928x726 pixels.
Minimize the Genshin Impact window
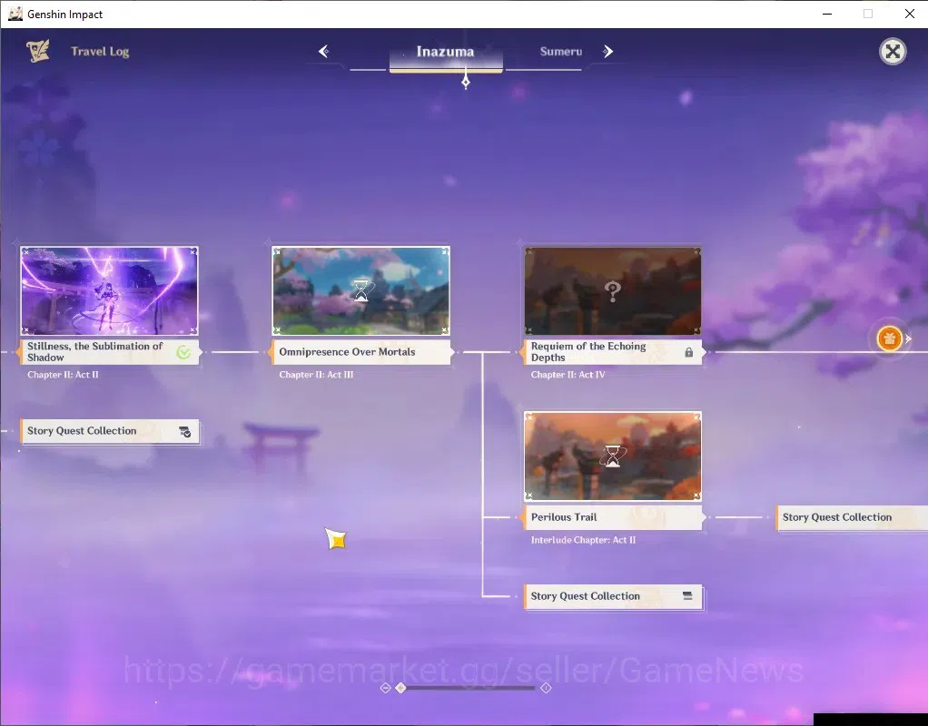[x=827, y=14]
